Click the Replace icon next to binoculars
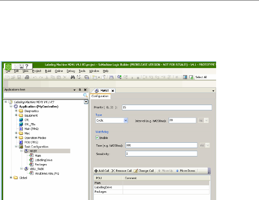The image size is (259, 200). click(x=79, y=77)
